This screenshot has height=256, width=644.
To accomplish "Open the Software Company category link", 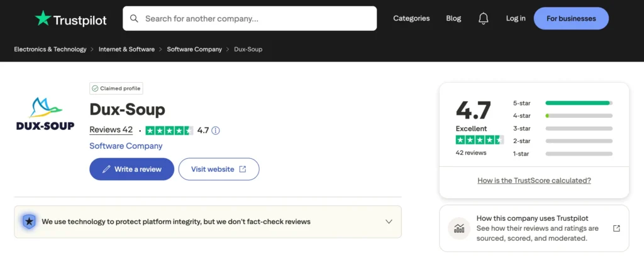I will (x=126, y=146).
